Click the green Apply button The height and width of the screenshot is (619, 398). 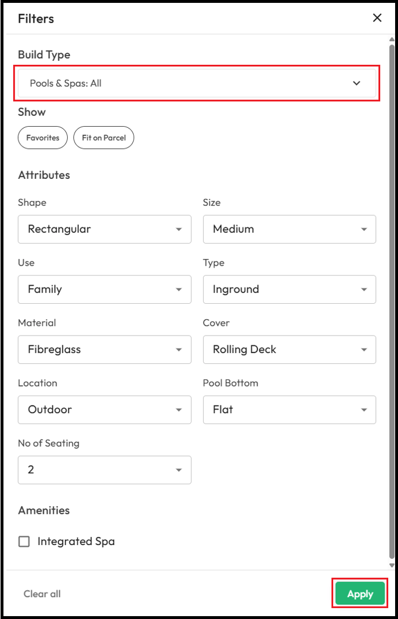click(x=360, y=594)
